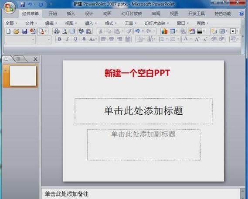This screenshot has height=199, width=248.
Task: Redo via quick access toolbar arrow
Action: [x=41, y=5]
